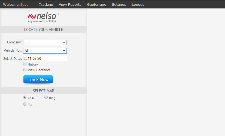
Task: Expand the Company dropdown
Action: (x=45, y=43)
